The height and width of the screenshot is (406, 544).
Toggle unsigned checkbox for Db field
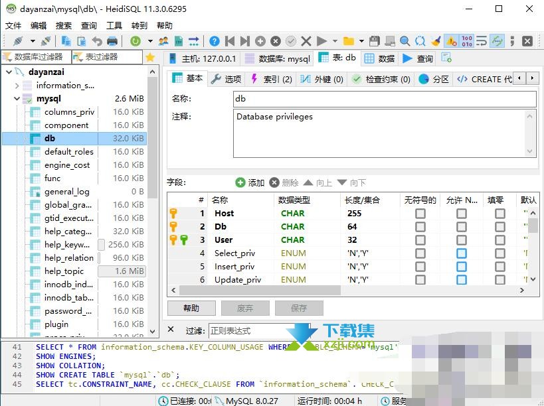pos(420,227)
